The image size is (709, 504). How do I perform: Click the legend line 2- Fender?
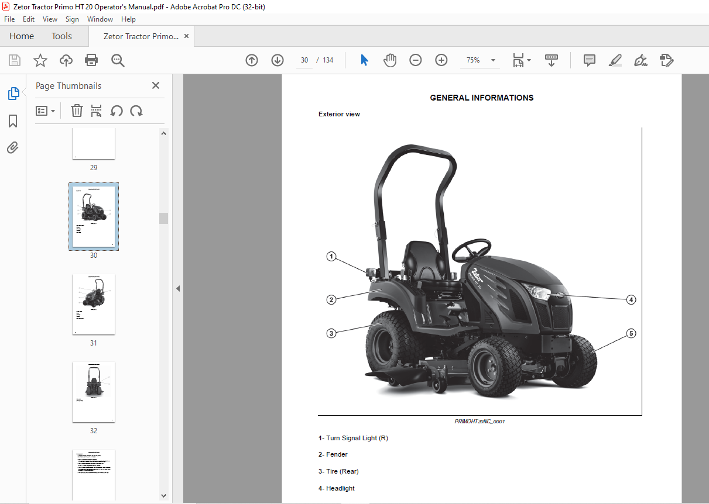tap(333, 454)
